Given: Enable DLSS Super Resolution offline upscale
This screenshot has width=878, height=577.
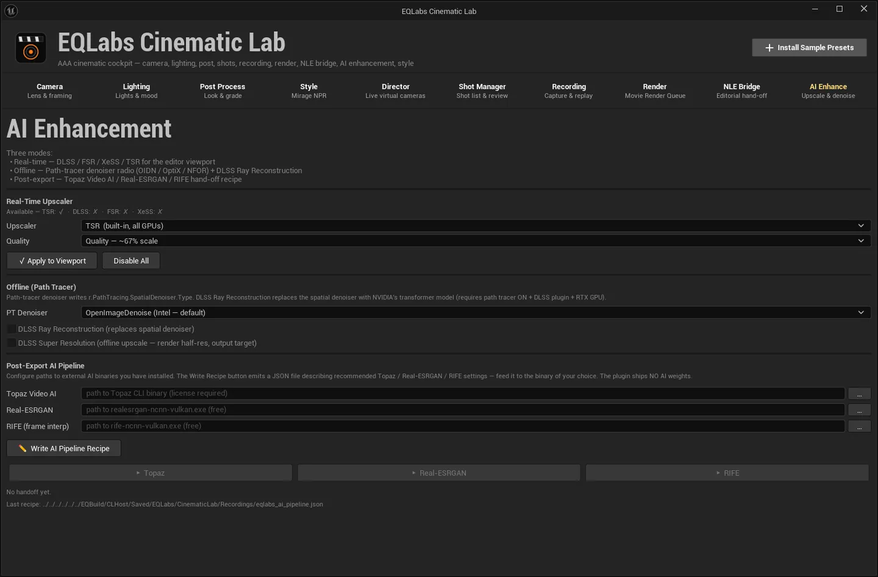Looking at the screenshot, I should [12, 343].
